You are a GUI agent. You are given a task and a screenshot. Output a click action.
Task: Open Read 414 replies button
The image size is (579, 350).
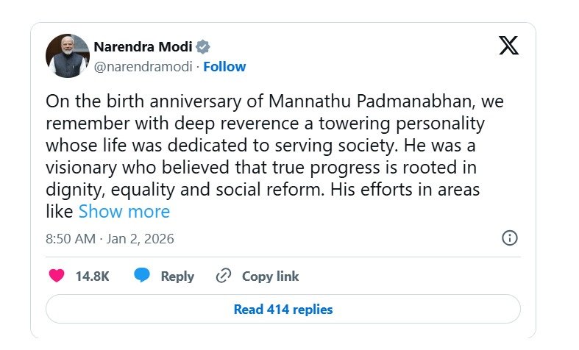point(283,310)
